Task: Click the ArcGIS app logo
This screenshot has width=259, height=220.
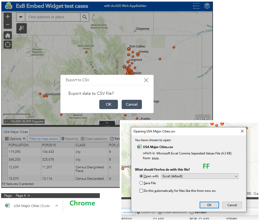Action: click(x=9, y=6)
